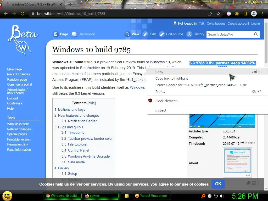The height and width of the screenshot is (201, 268).
Task: Hide the Contents table via [hide]
Action: (x=92, y=103)
